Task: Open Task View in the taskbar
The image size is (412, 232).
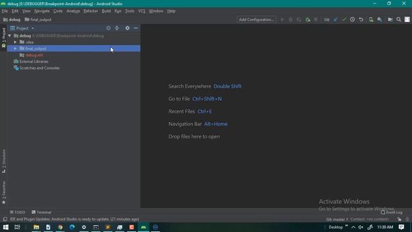Action: coord(17,227)
